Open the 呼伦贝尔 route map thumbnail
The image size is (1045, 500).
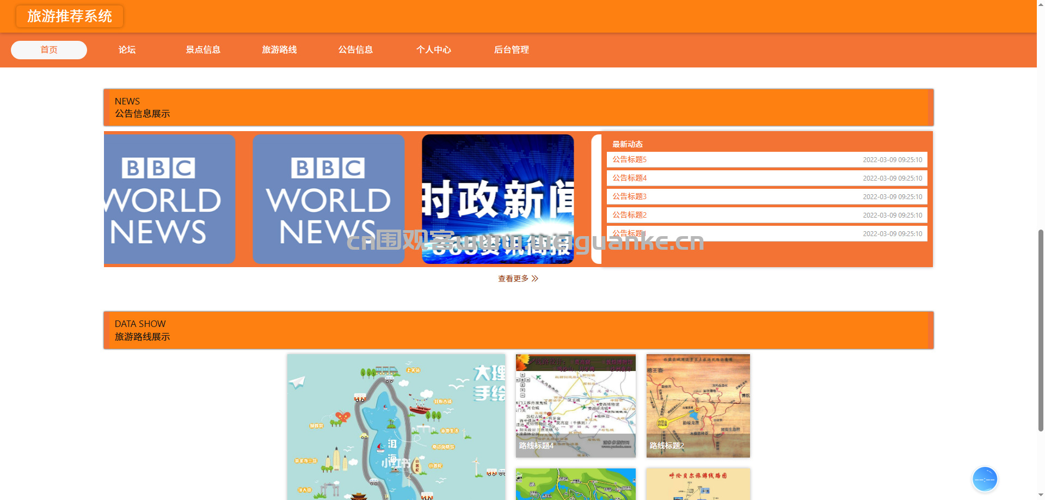(x=698, y=484)
